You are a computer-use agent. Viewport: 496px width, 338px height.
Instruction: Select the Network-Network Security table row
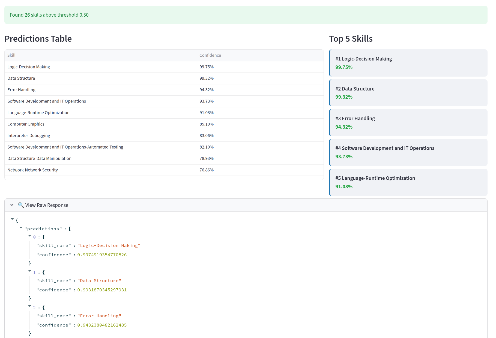click(x=33, y=170)
